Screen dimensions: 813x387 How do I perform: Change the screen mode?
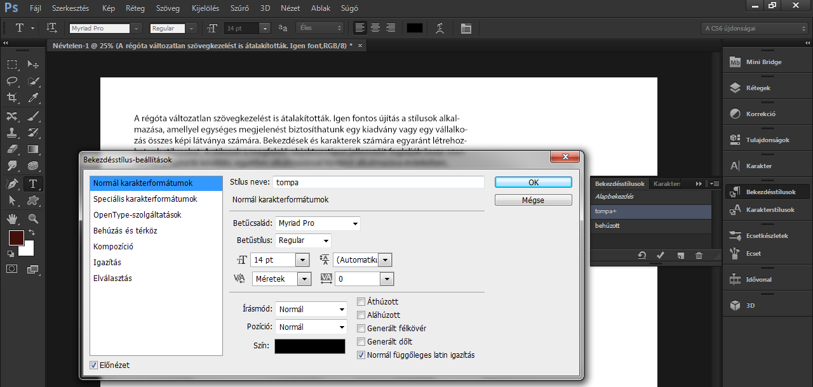[33, 268]
